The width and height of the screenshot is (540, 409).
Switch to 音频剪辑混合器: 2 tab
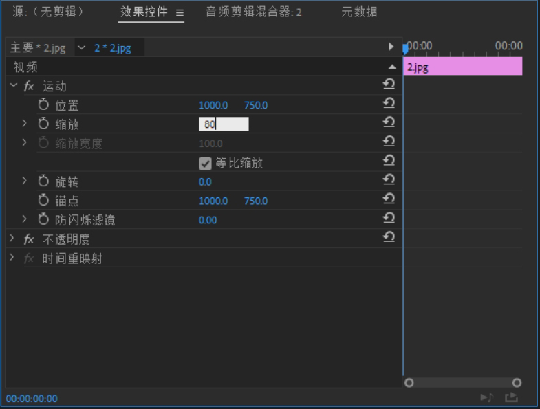pyautogui.click(x=254, y=12)
